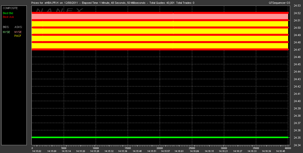Click the 15000 quote count tick label
Screen dimensions: 303x153
128,148
